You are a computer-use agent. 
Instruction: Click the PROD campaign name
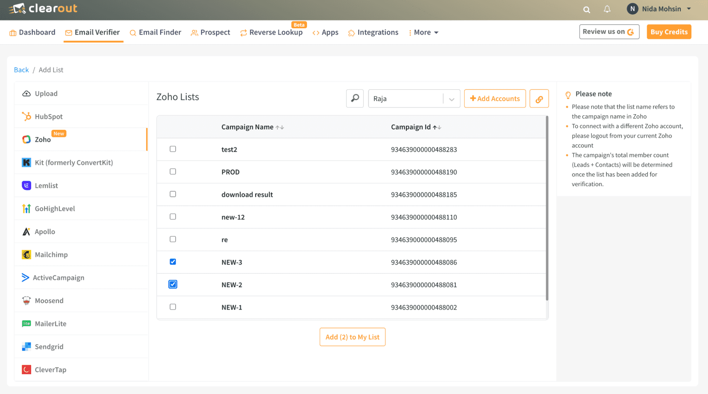(x=230, y=172)
